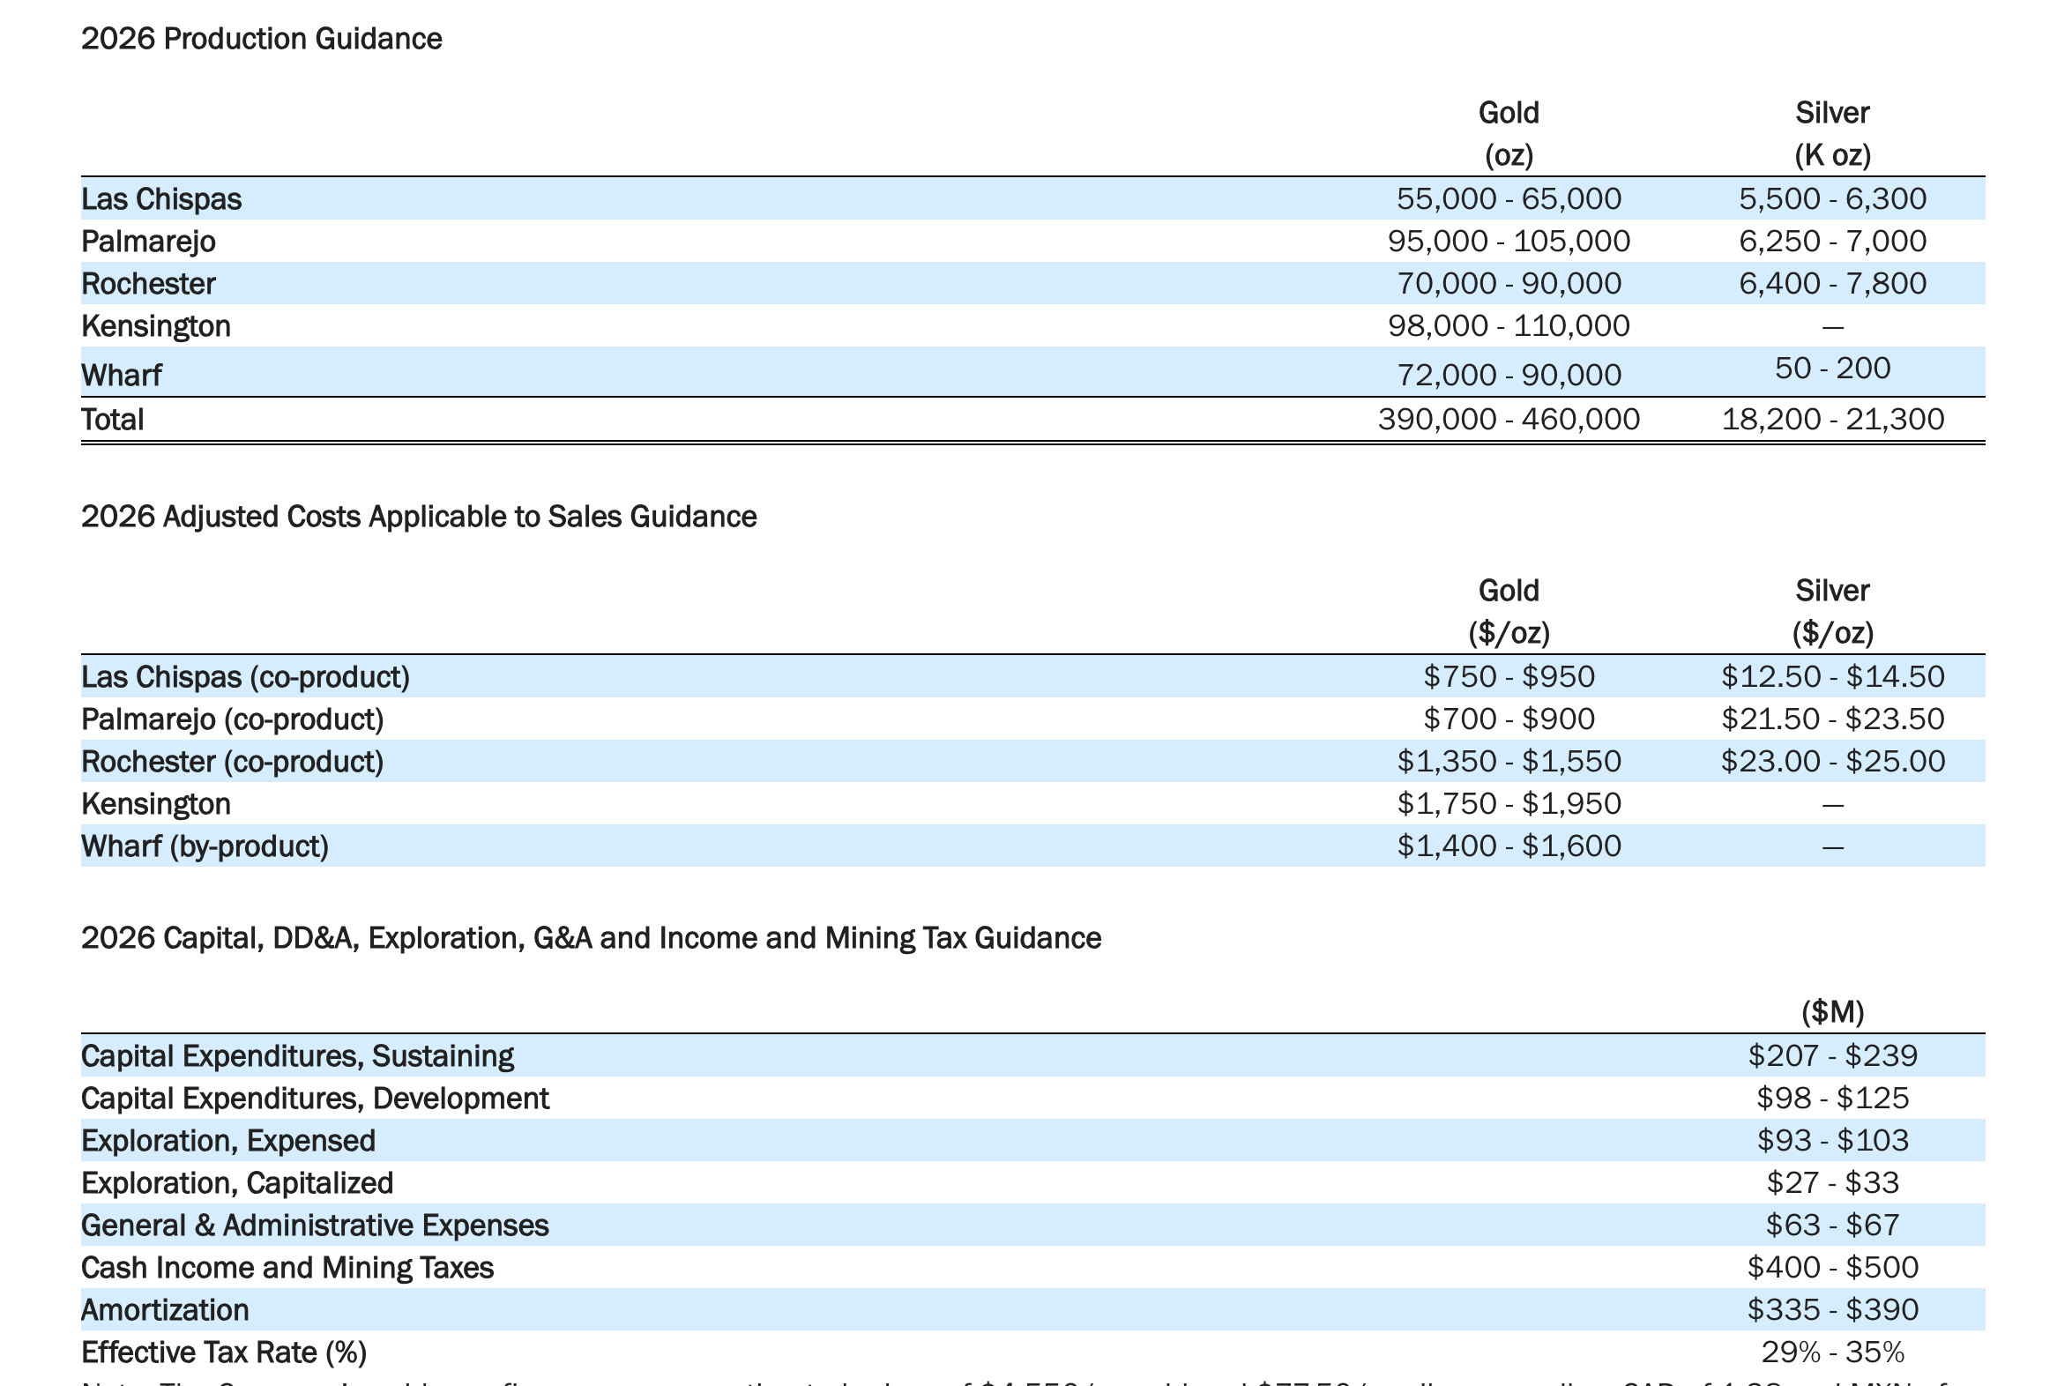
Task: Select the value "$400 - $500"
Action: (1832, 1269)
